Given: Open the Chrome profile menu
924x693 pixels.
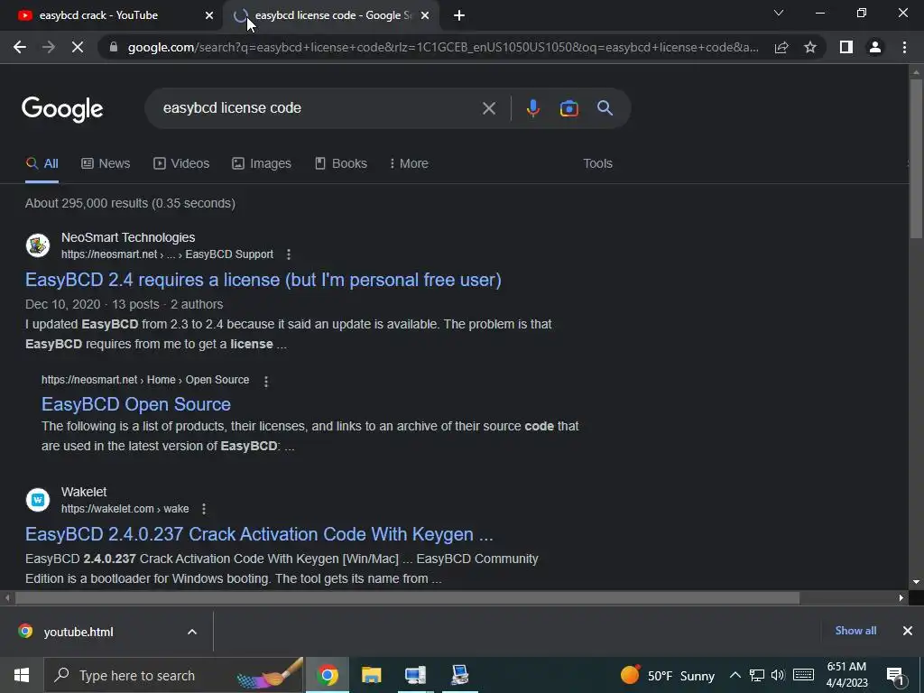Looking at the screenshot, I should pos(875,47).
